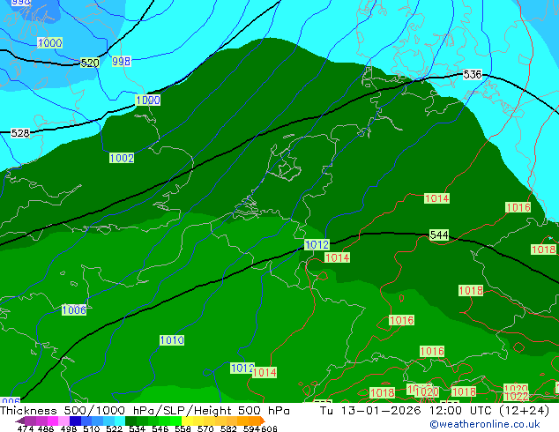Click the dark blue legend swatch above 498
The image size is (559, 432).
click(75, 421)
